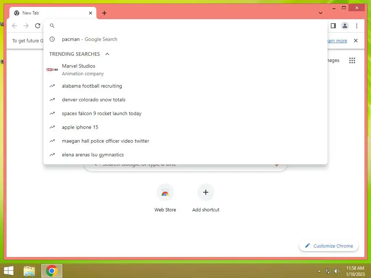Go back with the back arrow

(14, 26)
